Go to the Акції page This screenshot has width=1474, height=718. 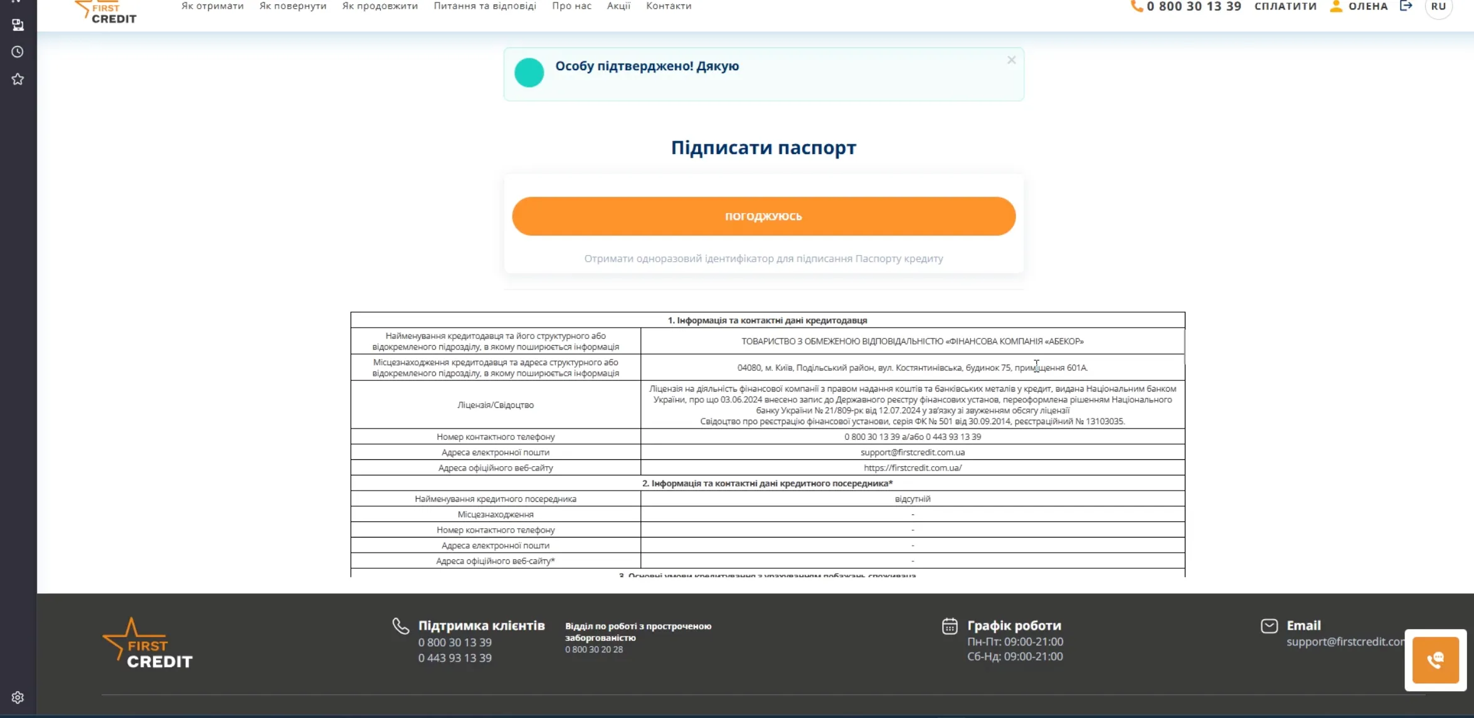pyautogui.click(x=618, y=6)
